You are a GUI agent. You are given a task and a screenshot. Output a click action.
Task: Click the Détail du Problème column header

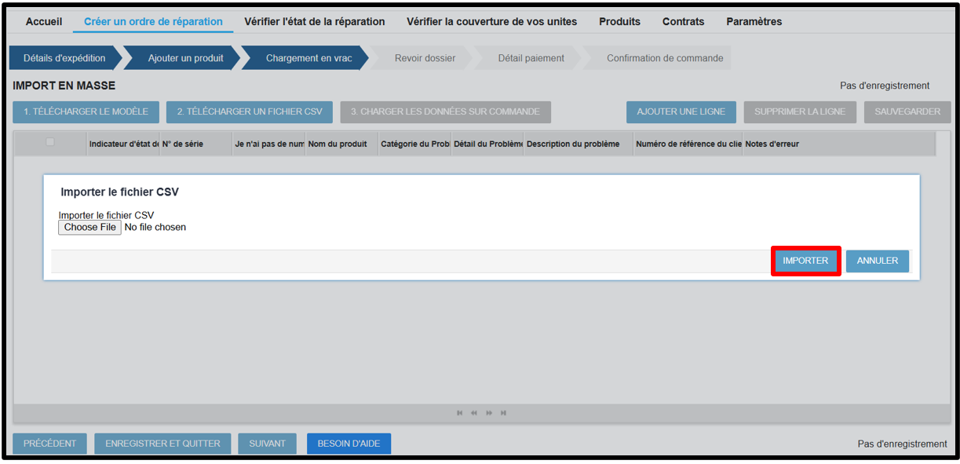[488, 144]
